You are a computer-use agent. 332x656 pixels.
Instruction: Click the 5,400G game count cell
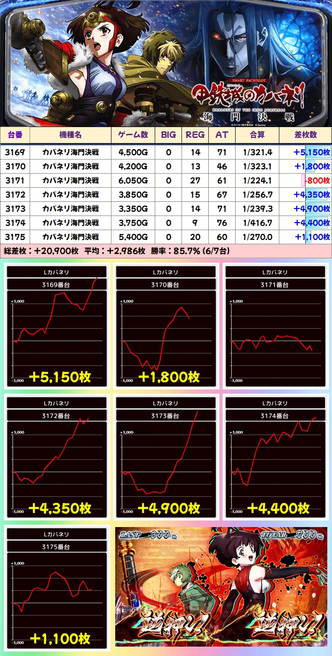(x=133, y=237)
